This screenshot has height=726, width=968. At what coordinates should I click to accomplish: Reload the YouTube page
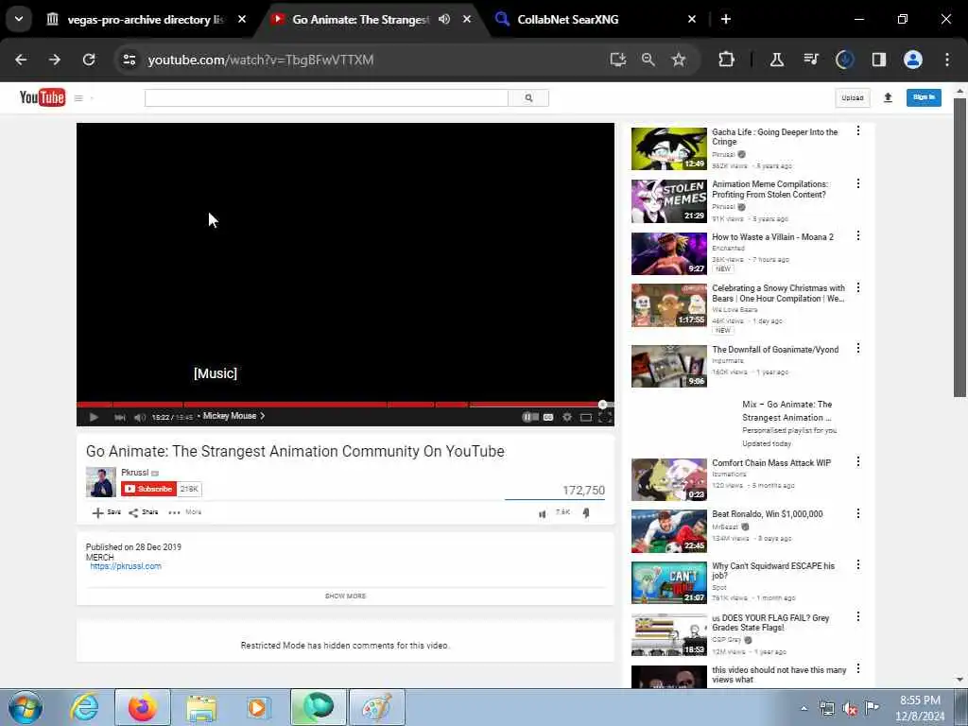(x=89, y=60)
